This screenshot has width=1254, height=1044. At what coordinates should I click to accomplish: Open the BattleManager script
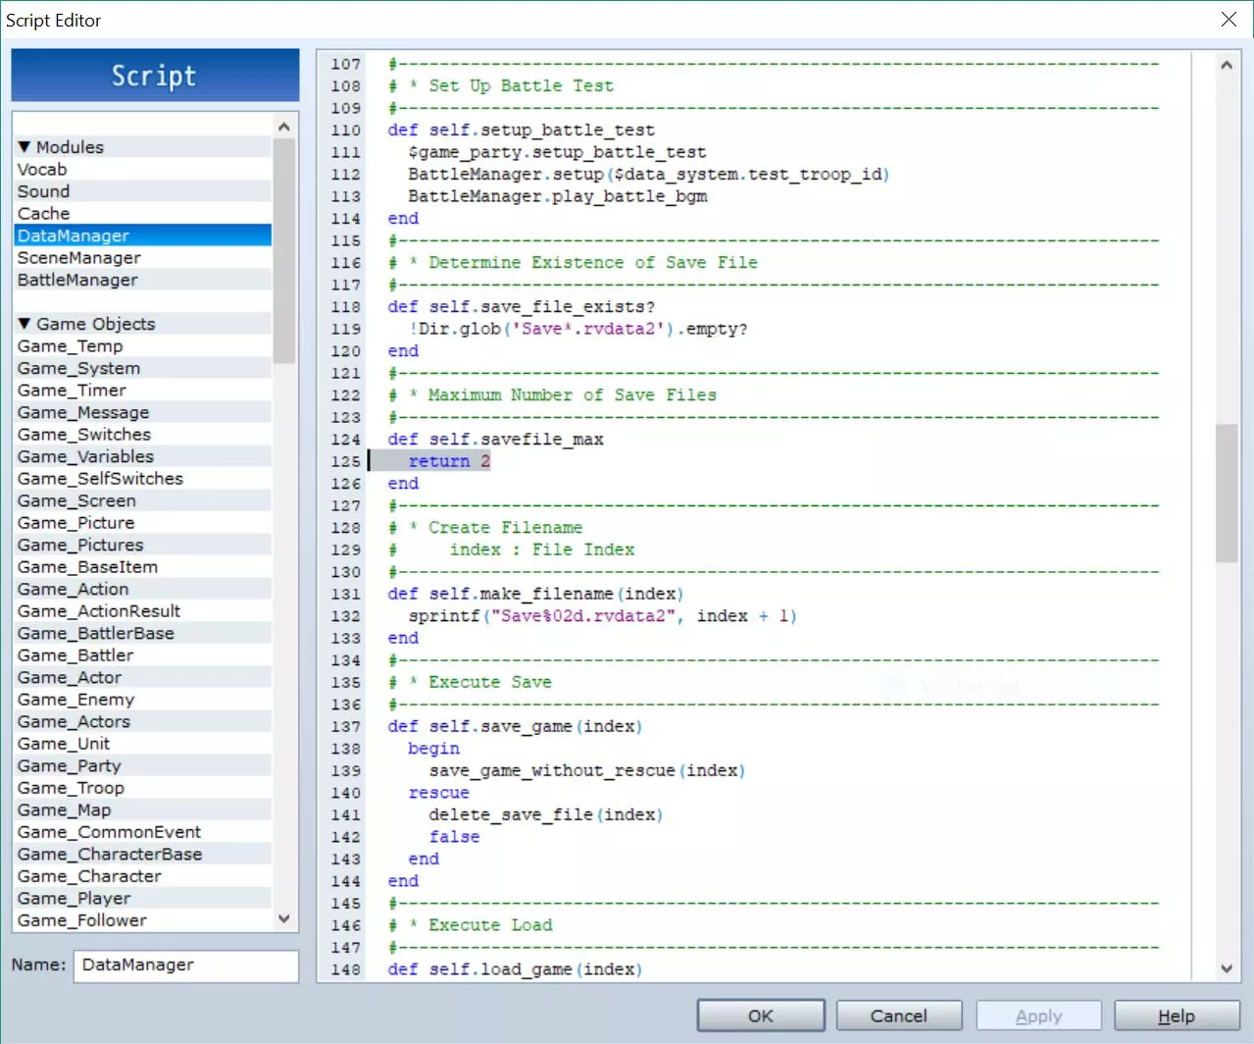tap(77, 281)
